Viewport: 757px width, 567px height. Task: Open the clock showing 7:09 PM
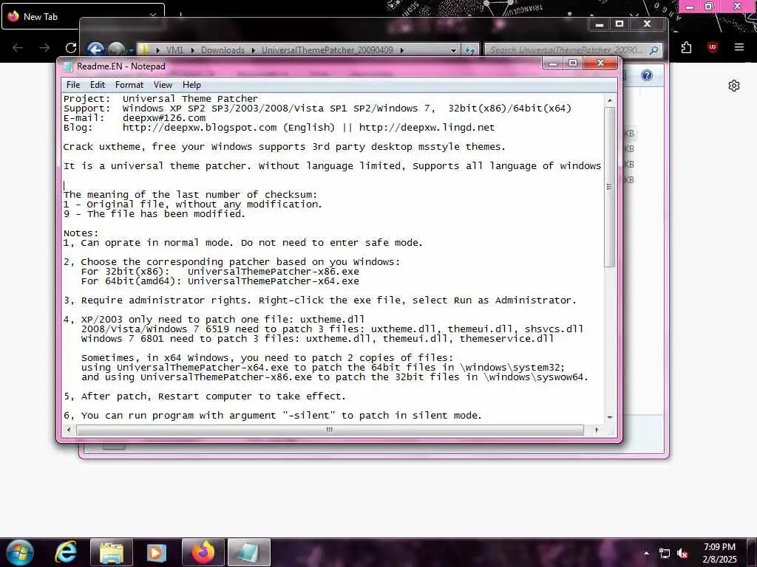719,553
